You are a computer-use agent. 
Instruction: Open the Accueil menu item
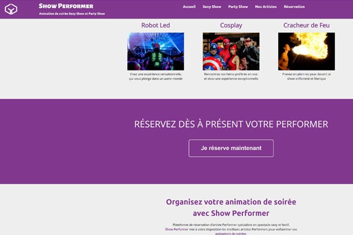click(x=189, y=6)
